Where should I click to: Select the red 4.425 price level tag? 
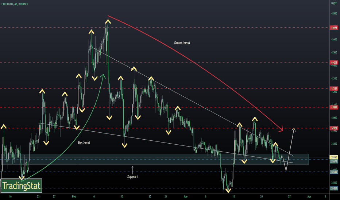click(334, 63)
